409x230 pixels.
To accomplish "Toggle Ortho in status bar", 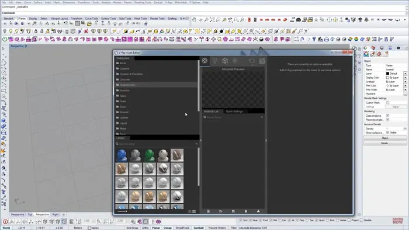I will click(145, 228).
